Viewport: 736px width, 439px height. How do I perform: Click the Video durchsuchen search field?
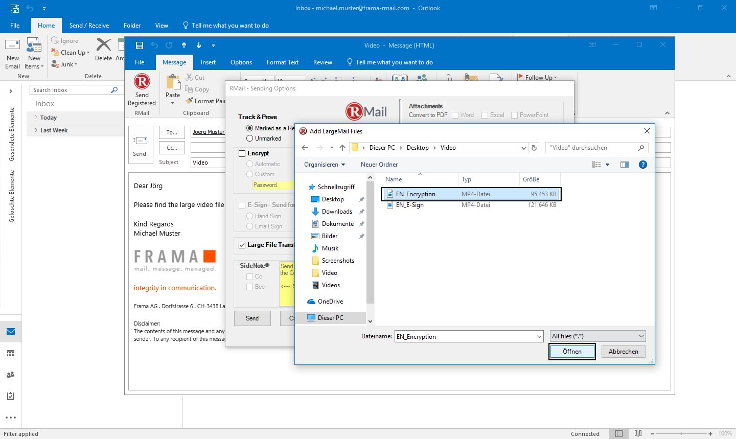pos(596,148)
